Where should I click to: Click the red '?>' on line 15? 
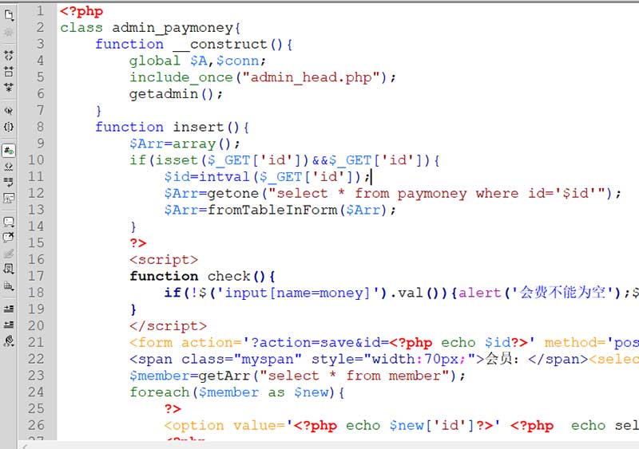[138, 243]
